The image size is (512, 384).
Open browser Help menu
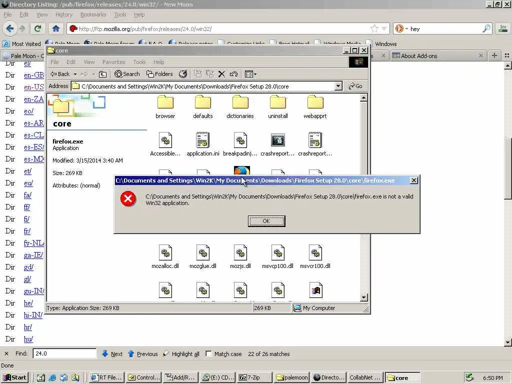pyautogui.click(x=139, y=14)
